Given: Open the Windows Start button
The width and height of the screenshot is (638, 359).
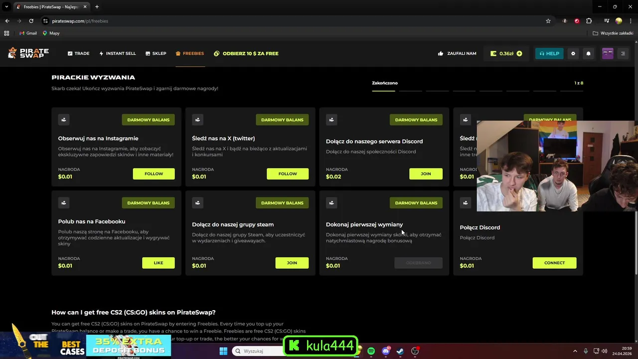Looking at the screenshot, I should click(223, 351).
